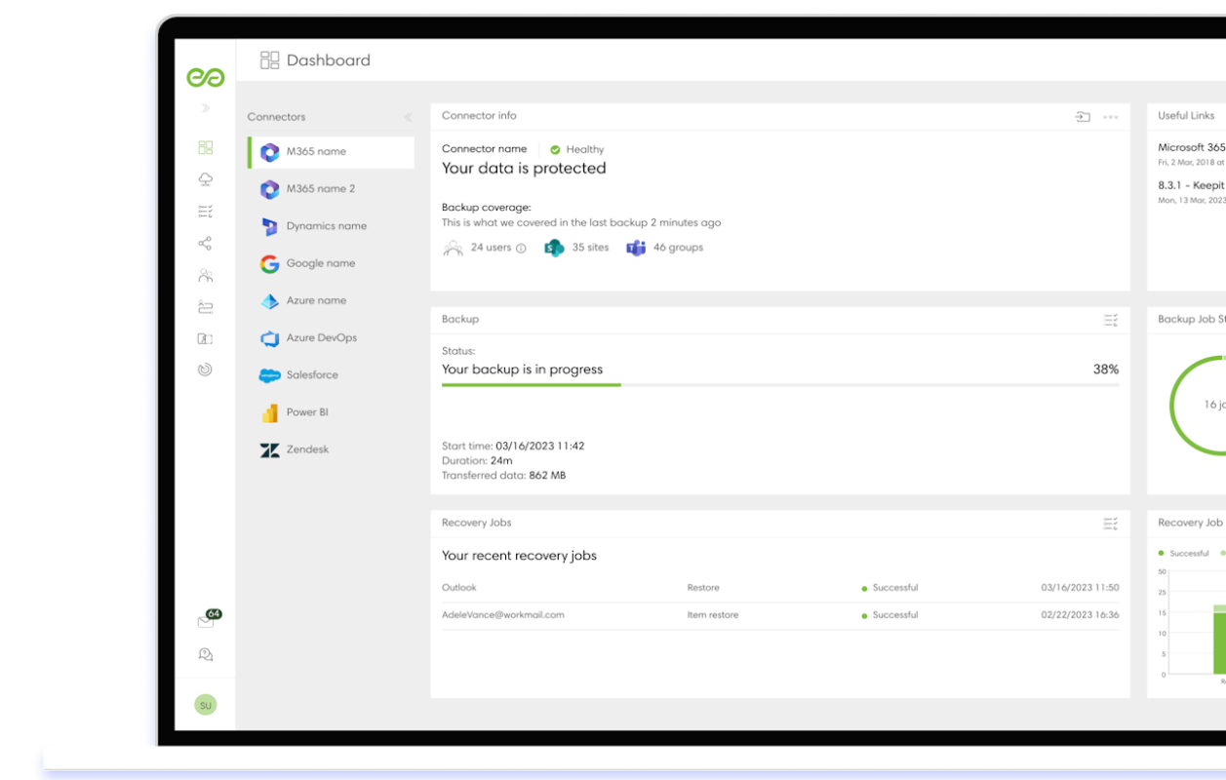Image resolution: width=1226 pixels, height=780 pixels.
Task: Open the cloud connectors sidebar icon
Action: [205, 179]
